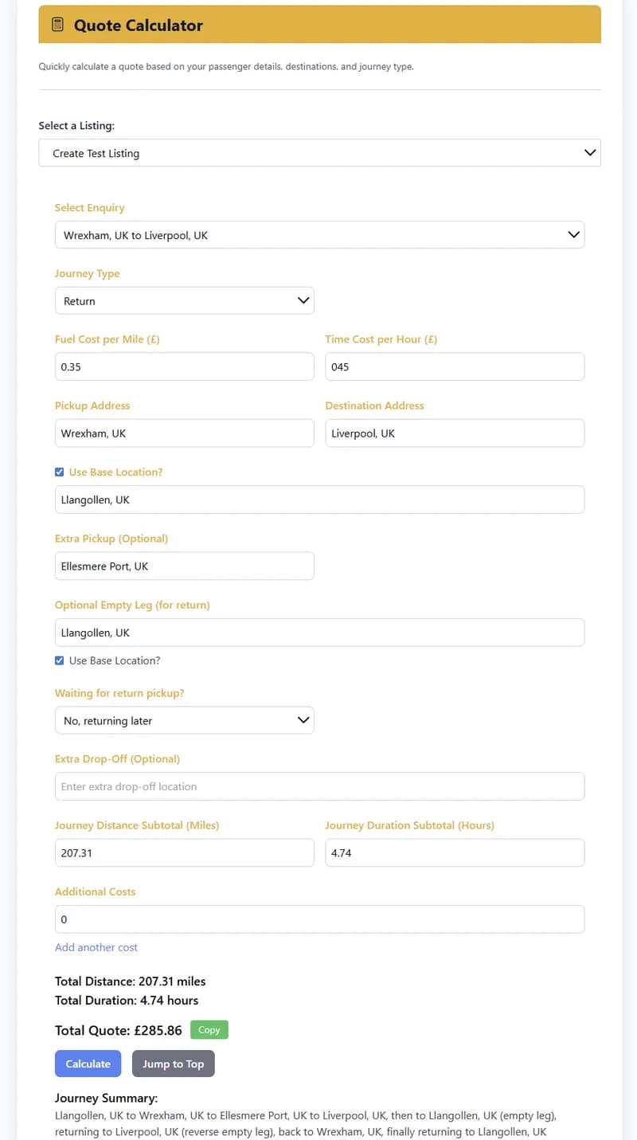Click the calculator icon beside Quote Calculator
637x1140 pixels.
tap(57, 25)
